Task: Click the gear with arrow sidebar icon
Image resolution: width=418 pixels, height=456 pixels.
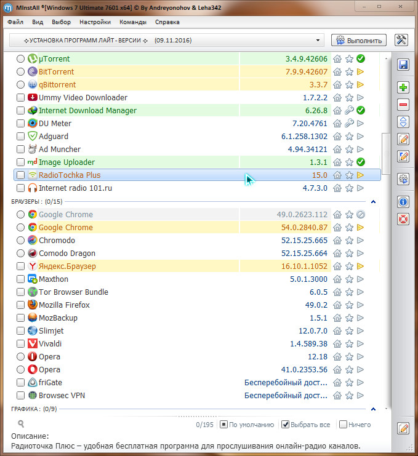Action: pos(403,179)
